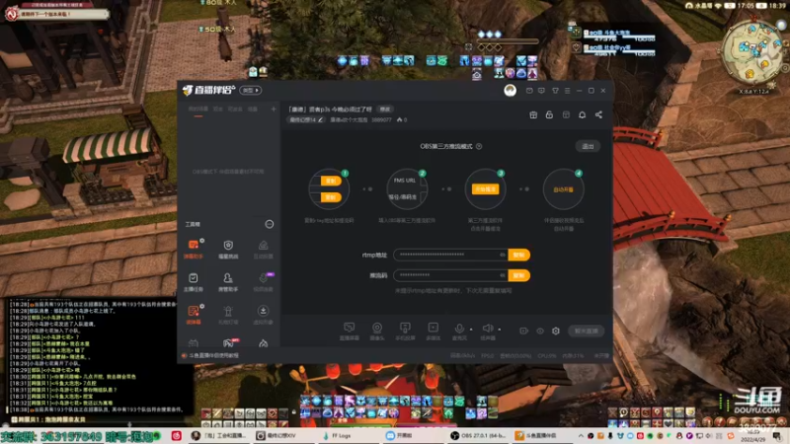Click the user avatar in title bar
Image resolution: width=790 pixels, height=444 pixels.
point(510,90)
